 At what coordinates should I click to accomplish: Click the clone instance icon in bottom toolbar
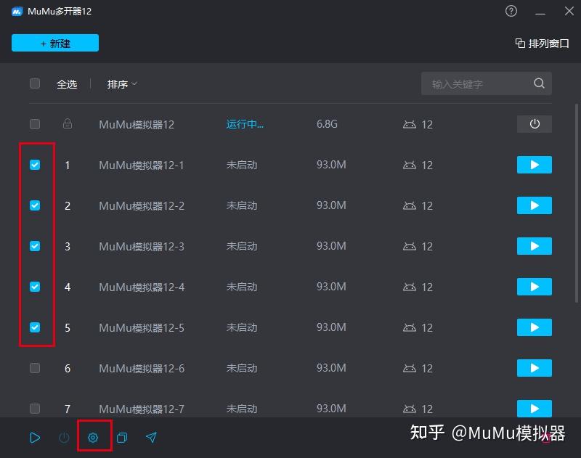(x=122, y=437)
